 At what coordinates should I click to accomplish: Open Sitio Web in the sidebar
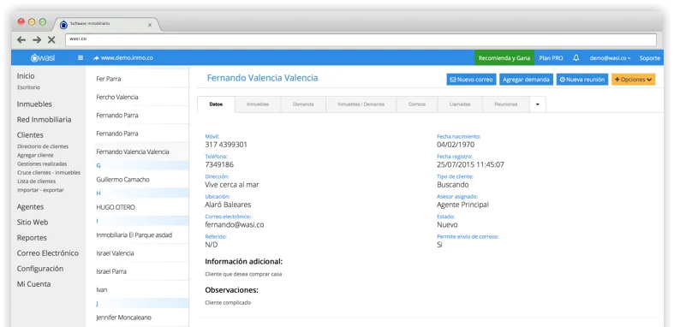[x=33, y=223]
